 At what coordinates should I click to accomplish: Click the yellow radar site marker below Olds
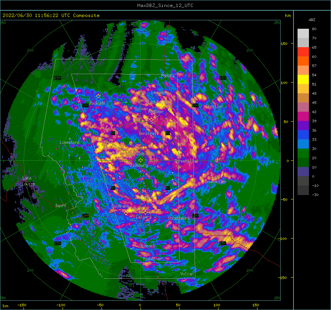click(x=140, y=160)
